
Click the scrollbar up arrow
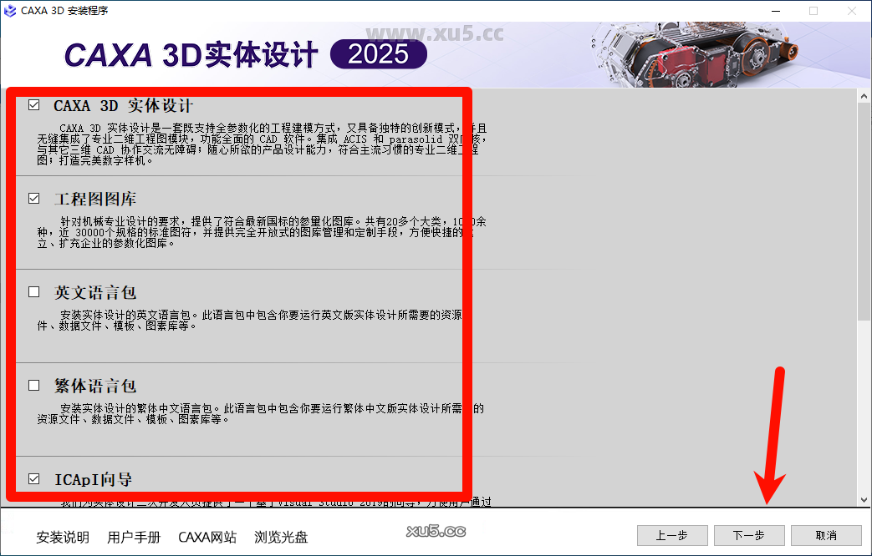click(864, 94)
